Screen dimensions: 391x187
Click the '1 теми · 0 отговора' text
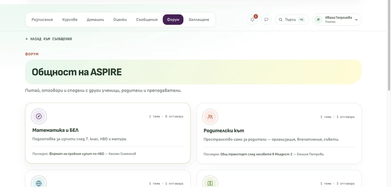(x=166, y=117)
